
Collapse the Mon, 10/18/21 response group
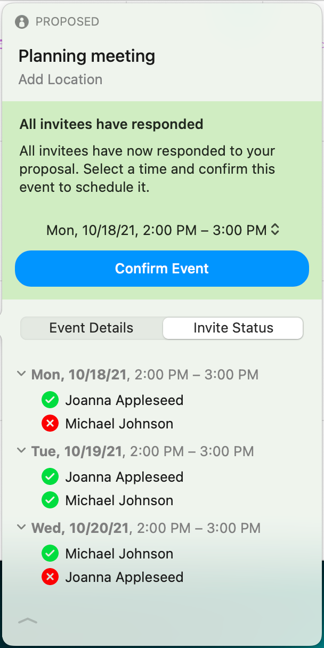coord(22,374)
